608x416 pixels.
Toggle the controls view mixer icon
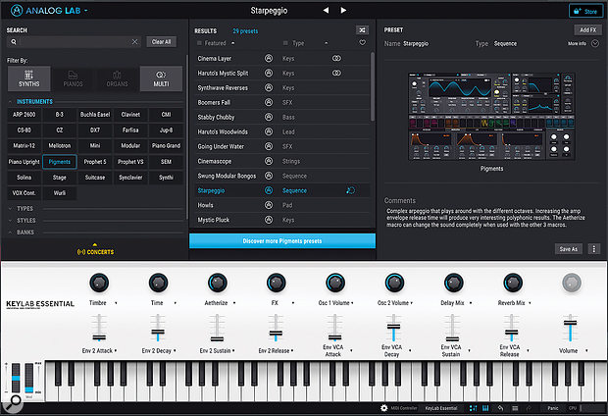tap(473, 408)
